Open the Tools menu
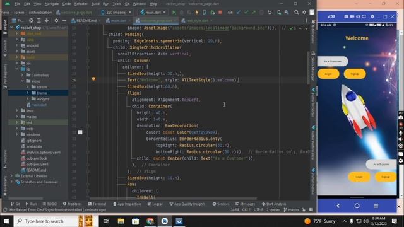The width and height of the screenshot is (404, 227). click(117, 4)
